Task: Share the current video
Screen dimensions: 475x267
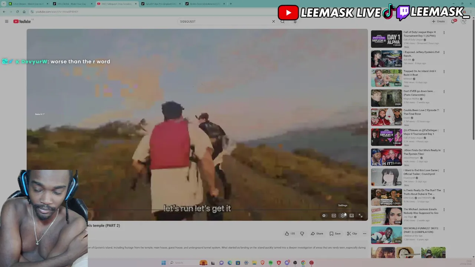Action: pos(317,234)
